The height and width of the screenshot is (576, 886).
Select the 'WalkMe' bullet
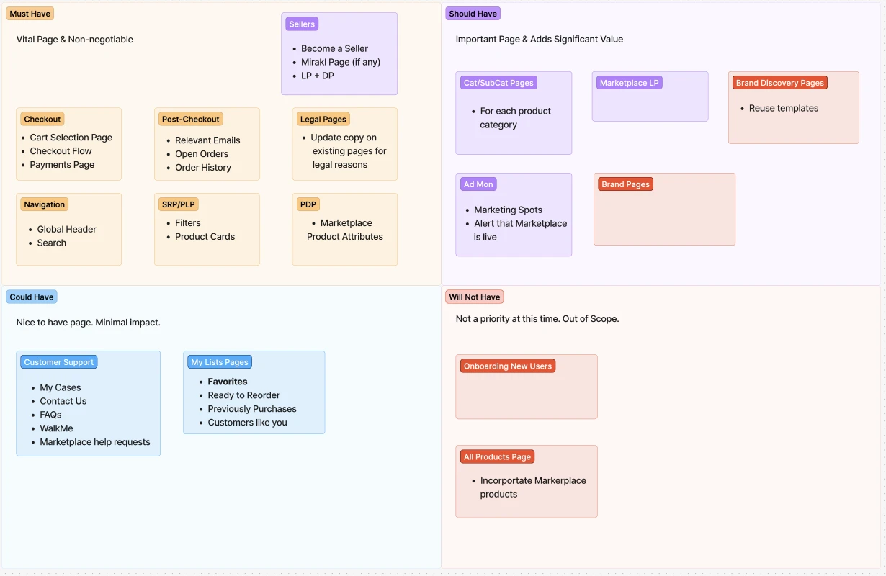[56, 428]
